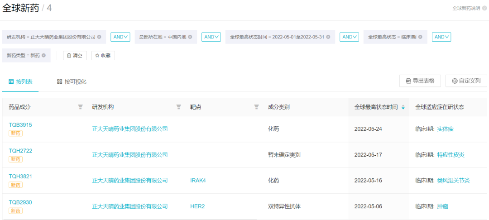Image resolution: width=489 pixels, height=220 pixels.
Task: Open the IRAK4 target link
Action: point(198,181)
